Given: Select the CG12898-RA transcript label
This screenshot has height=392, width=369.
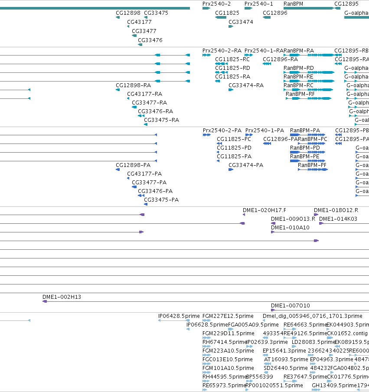Looking at the screenshot, I should pos(133,85).
